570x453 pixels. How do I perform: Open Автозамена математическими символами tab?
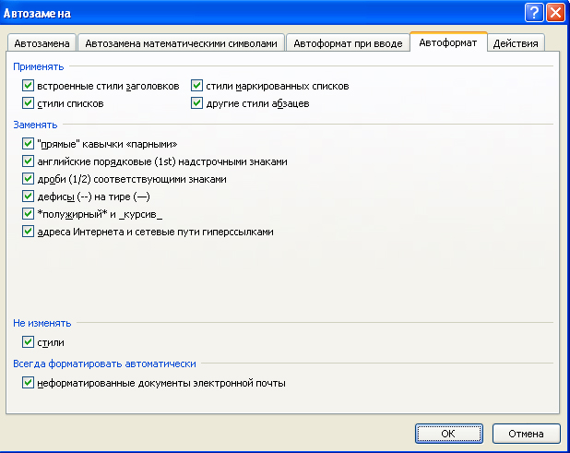click(x=180, y=43)
